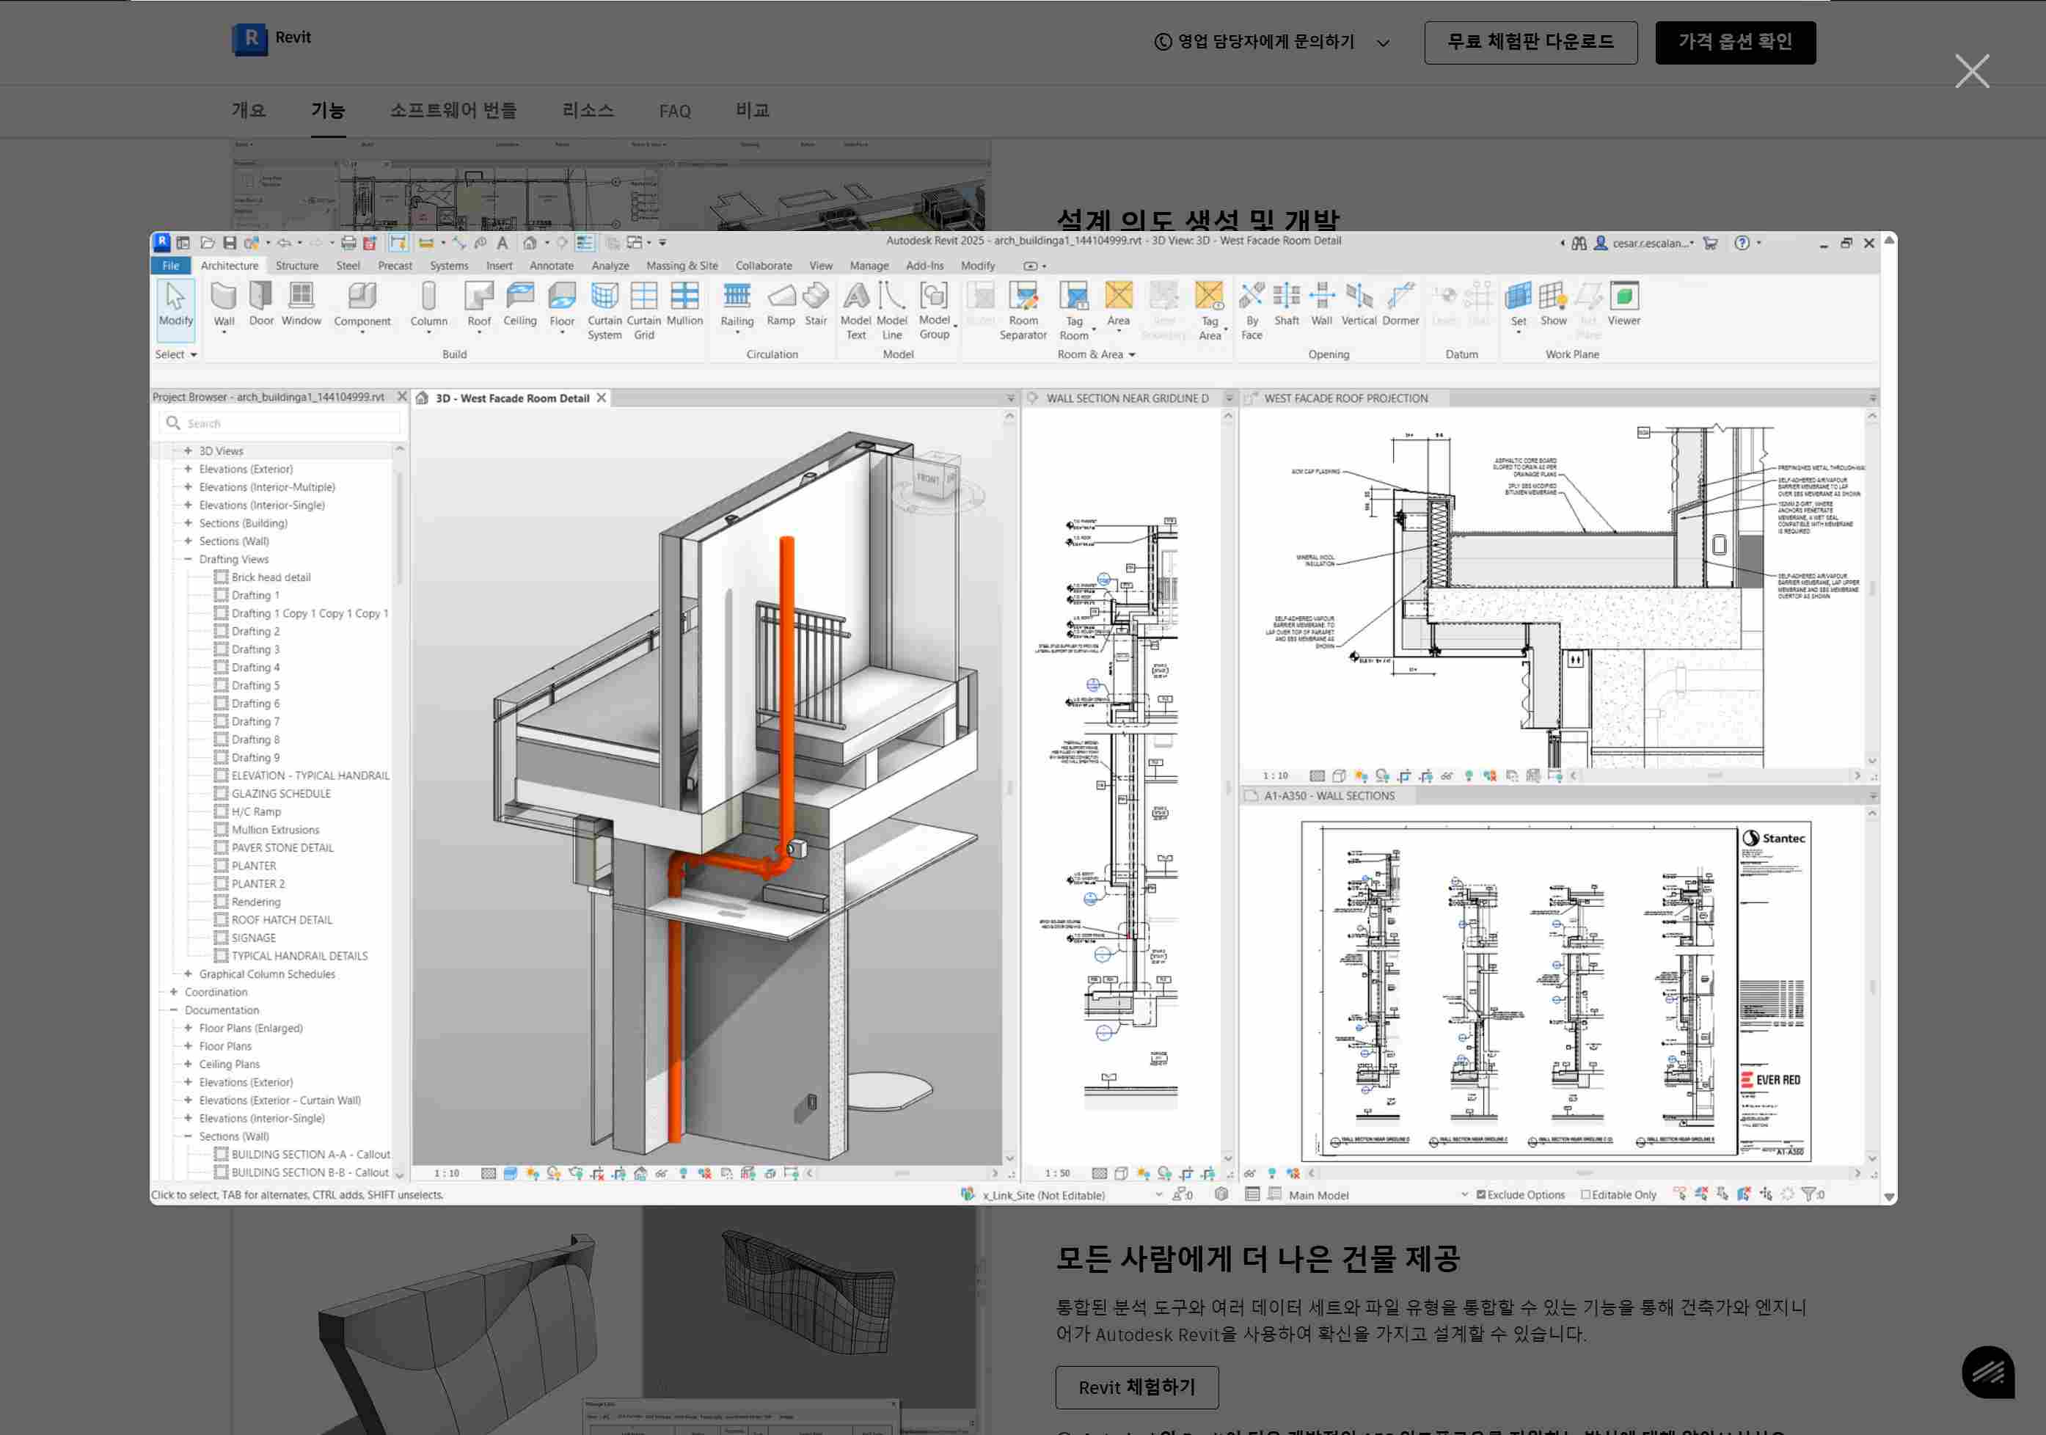The height and width of the screenshot is (1435, 2046).
Task: Open the File menu in Revit
Action: pyautogui.click(x=170, y=266)
